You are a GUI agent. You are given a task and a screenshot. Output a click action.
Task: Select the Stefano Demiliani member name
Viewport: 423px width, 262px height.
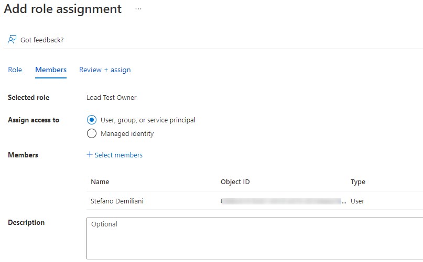click(117, 201)
